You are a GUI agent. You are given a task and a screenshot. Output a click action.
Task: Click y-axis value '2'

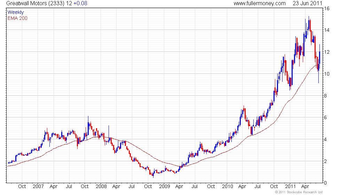pos(325,161)
